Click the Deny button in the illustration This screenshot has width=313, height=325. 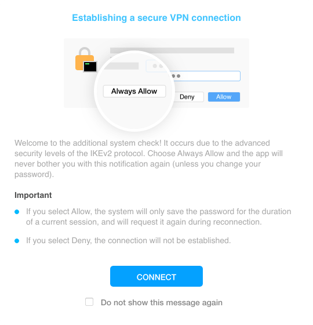188,97
